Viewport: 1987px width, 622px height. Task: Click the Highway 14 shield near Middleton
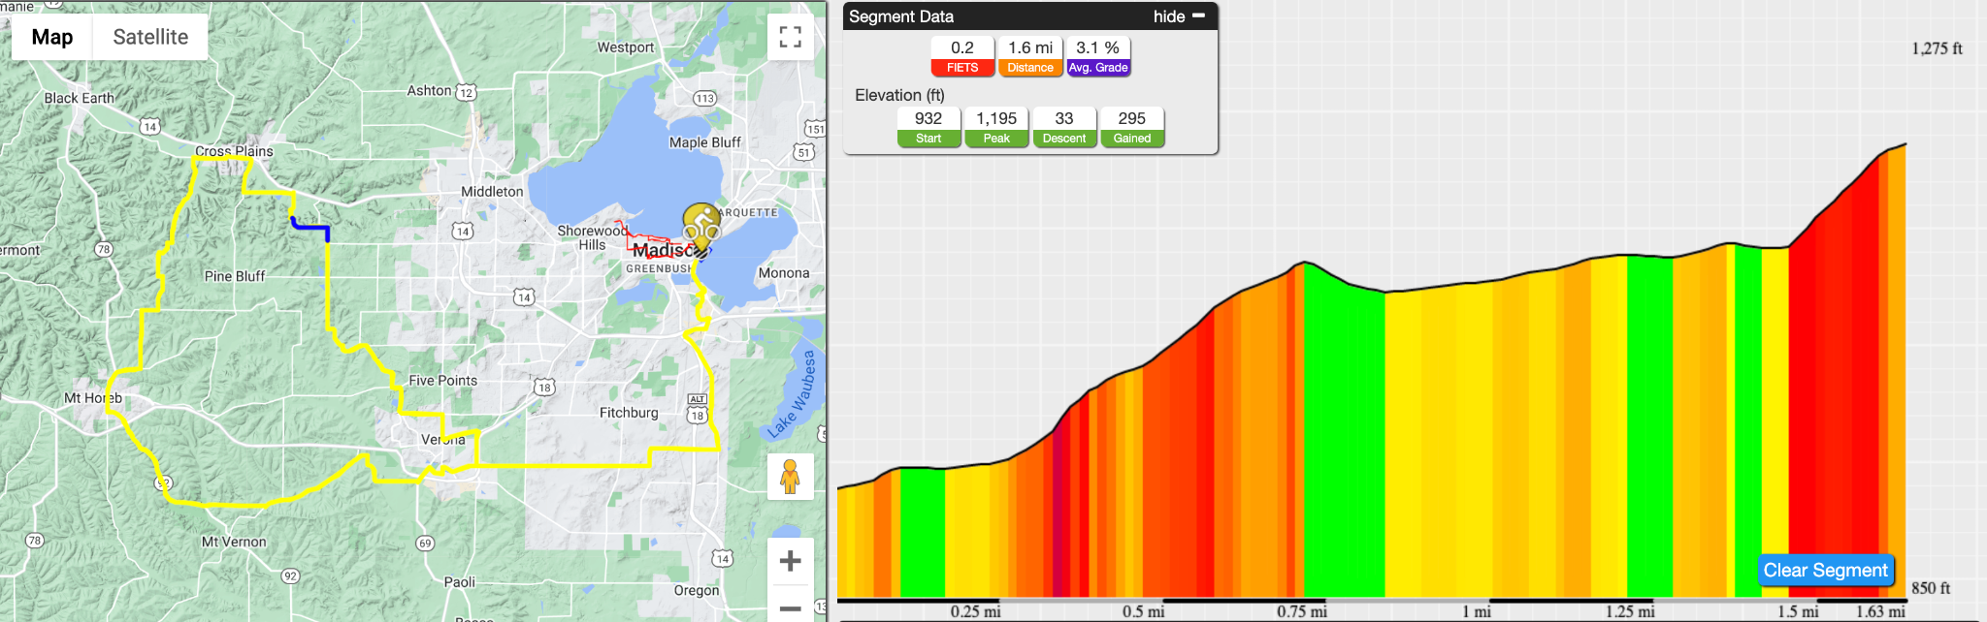click(x=463, y=231)
